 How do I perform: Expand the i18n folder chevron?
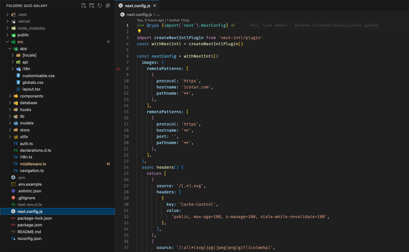[12, 69]
